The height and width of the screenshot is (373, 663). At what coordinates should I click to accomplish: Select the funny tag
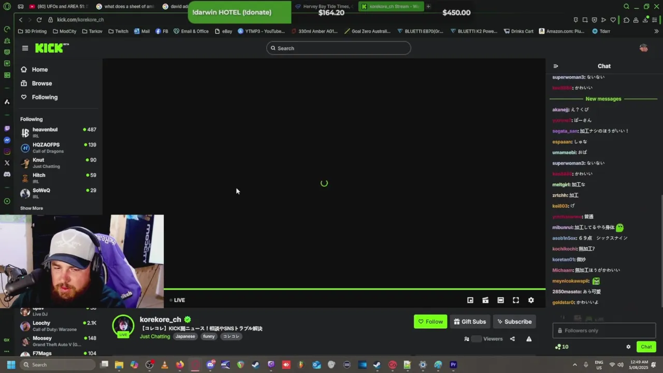click(209, 337)
